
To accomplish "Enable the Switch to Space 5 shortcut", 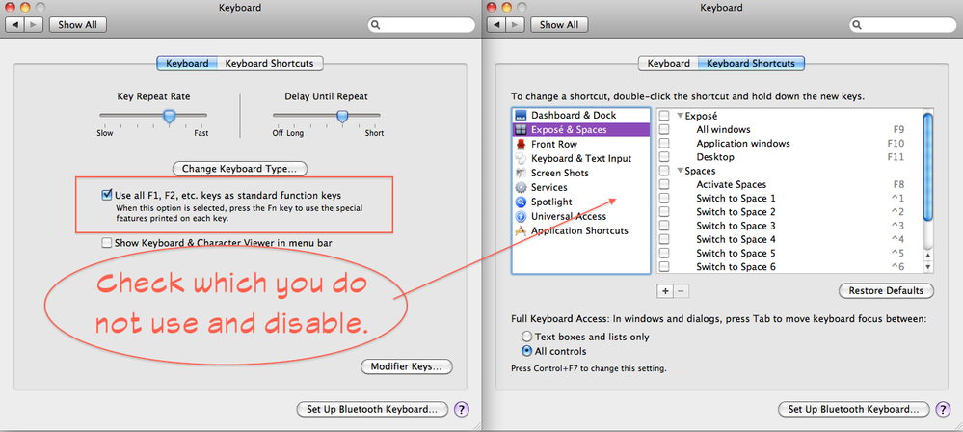I will 664,254.
